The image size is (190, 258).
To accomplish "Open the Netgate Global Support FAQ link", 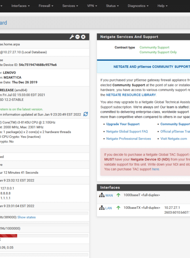I will click(127, 131).
